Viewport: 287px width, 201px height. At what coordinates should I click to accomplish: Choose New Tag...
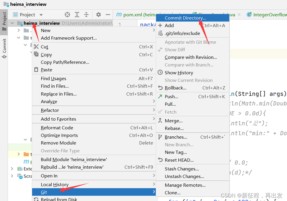[193, 152]
